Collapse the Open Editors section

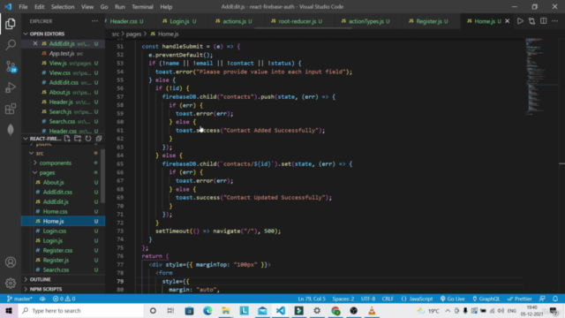(47, 34)
